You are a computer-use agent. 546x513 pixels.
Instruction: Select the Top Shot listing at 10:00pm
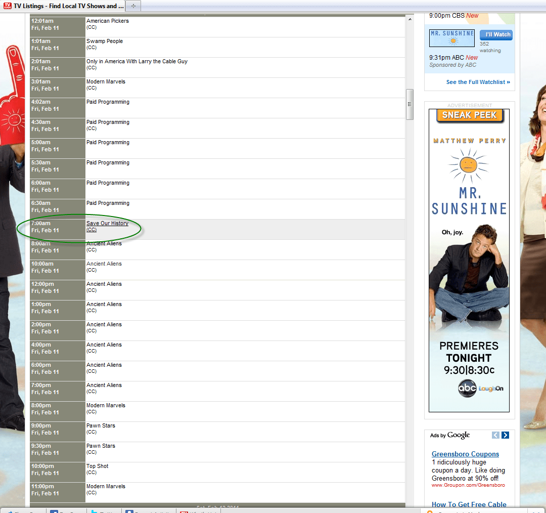[x=97, y=466]
